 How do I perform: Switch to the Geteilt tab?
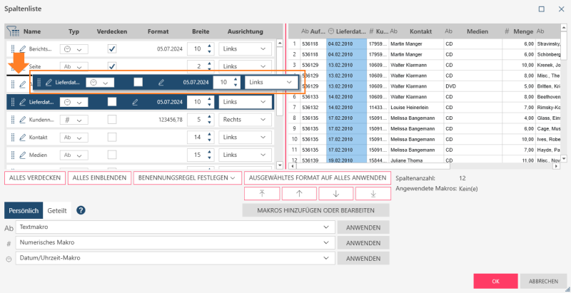coord(57,211)
